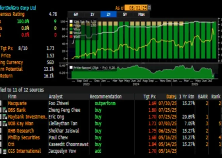
Task: Sort table by Firm column header
Action: click(x=12, y=96)
